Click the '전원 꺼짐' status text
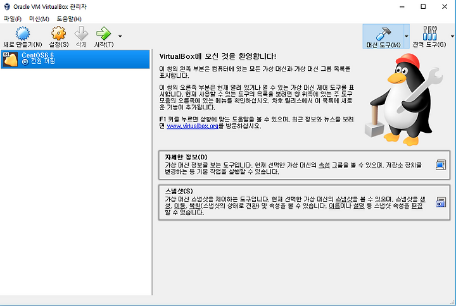Viewport: 456px width, 306px height. pos(43,61)
